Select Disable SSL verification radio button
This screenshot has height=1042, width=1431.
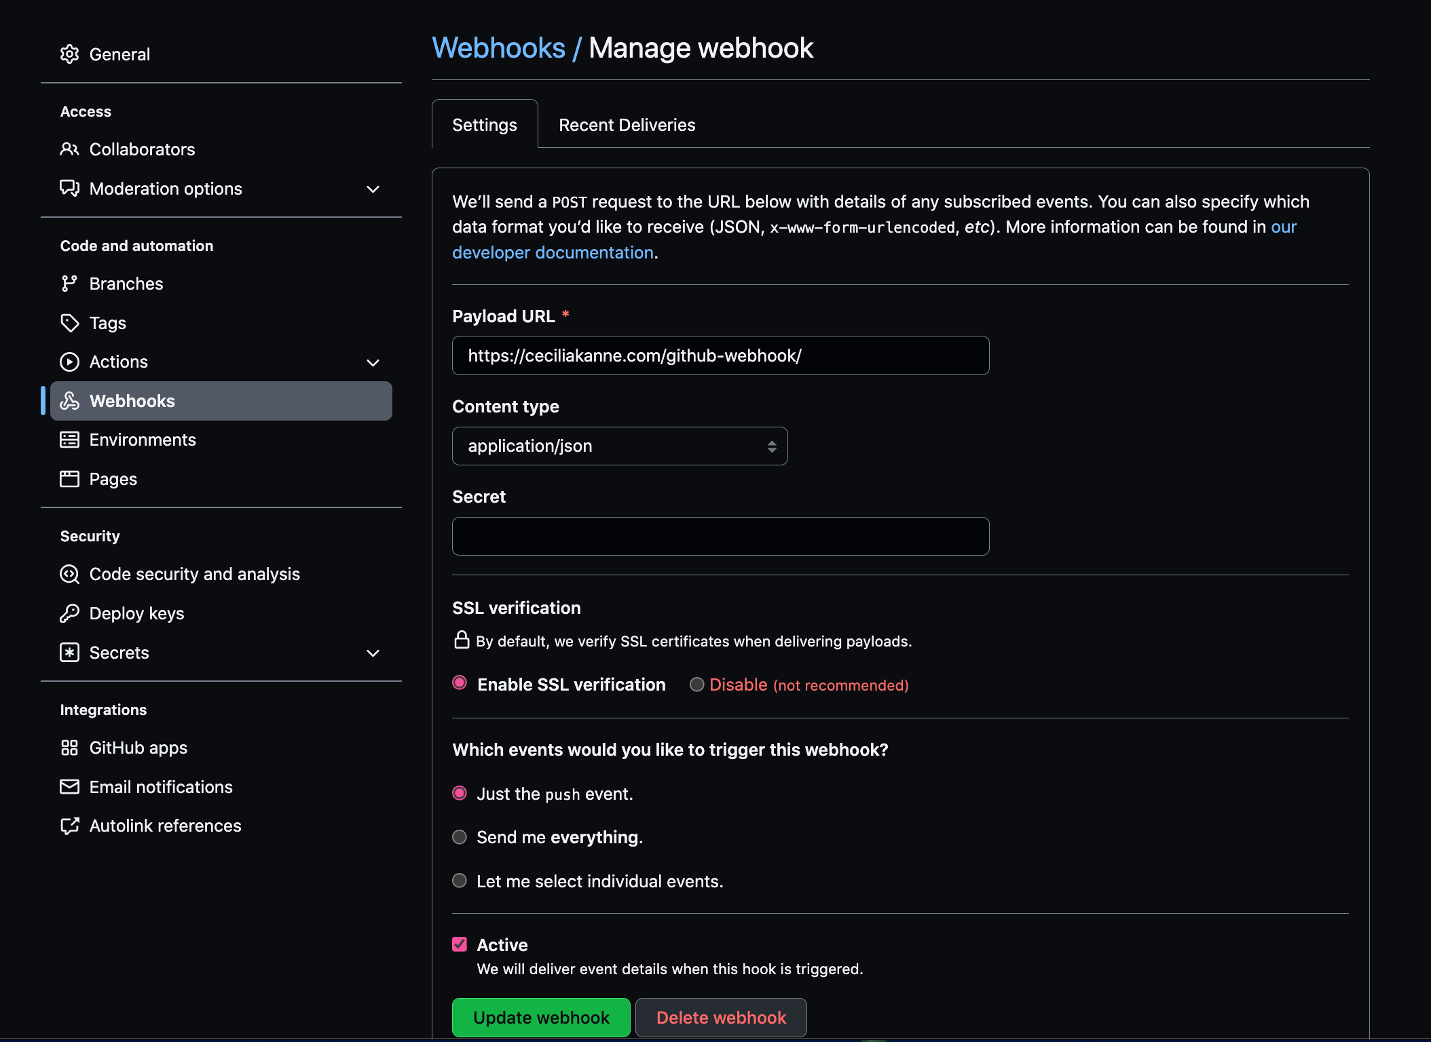coord(696,684)
